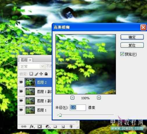Click the link layers icon
This screenshot has width=147, height=134.
coord(24,126)
